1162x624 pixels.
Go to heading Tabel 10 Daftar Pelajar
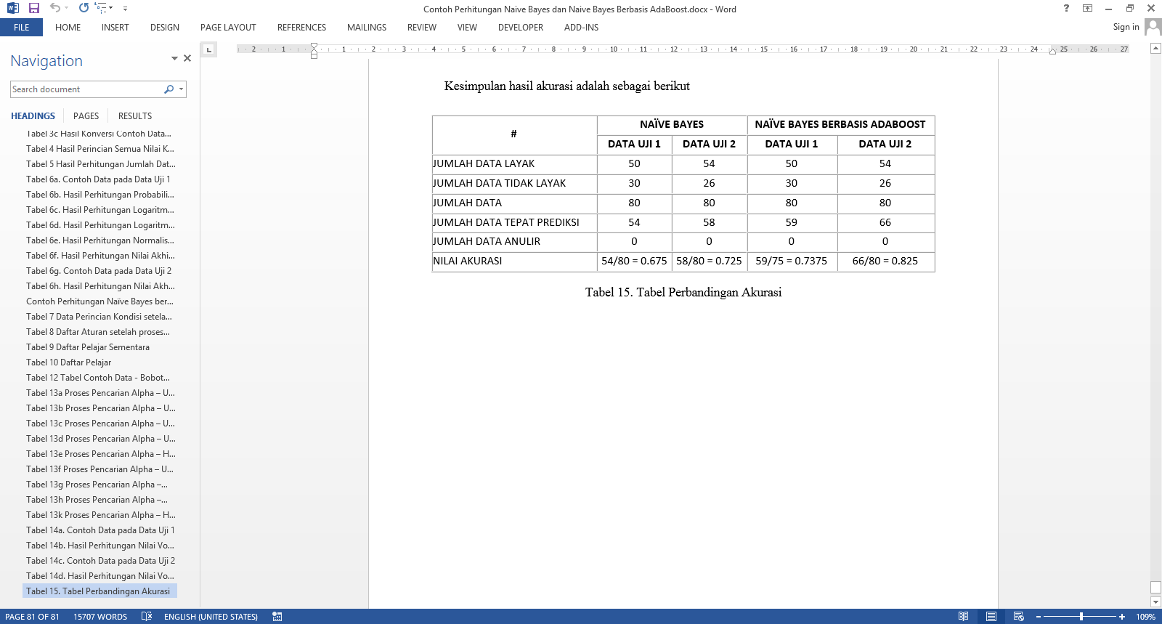[68, 362]
